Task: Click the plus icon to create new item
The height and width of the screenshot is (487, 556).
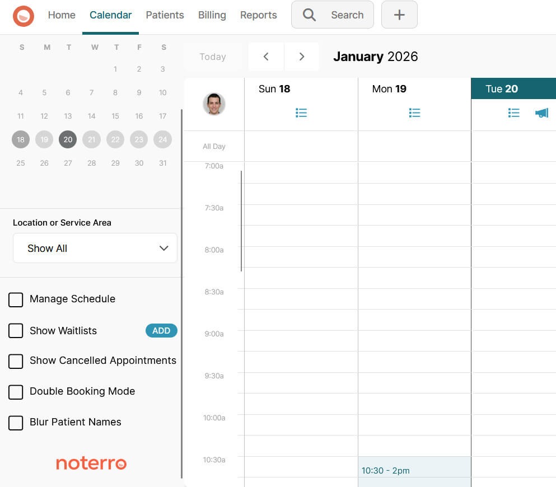Action: click(399, 15)
